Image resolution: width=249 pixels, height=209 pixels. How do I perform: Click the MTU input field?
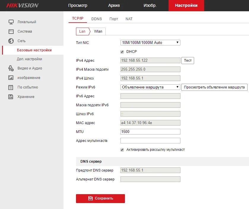[150, 132]
